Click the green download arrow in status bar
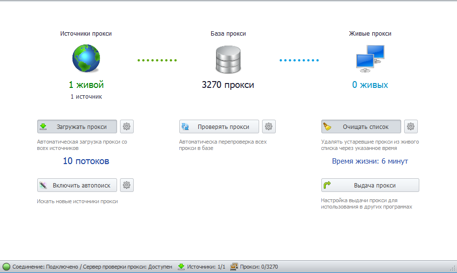The width and height of the screenshot is (457, 273). tap(181, 267)
